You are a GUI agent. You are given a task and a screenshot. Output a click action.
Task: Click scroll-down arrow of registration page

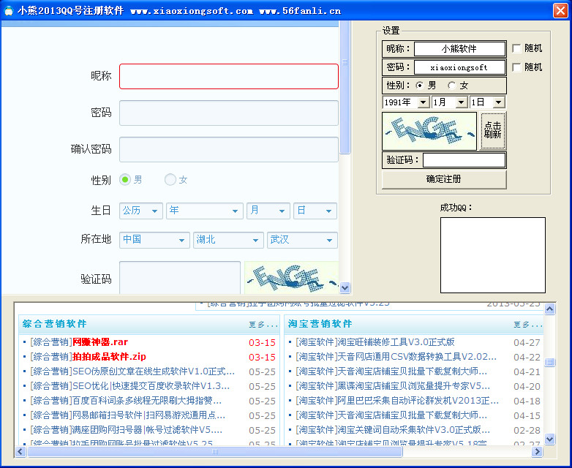(345, 288)
